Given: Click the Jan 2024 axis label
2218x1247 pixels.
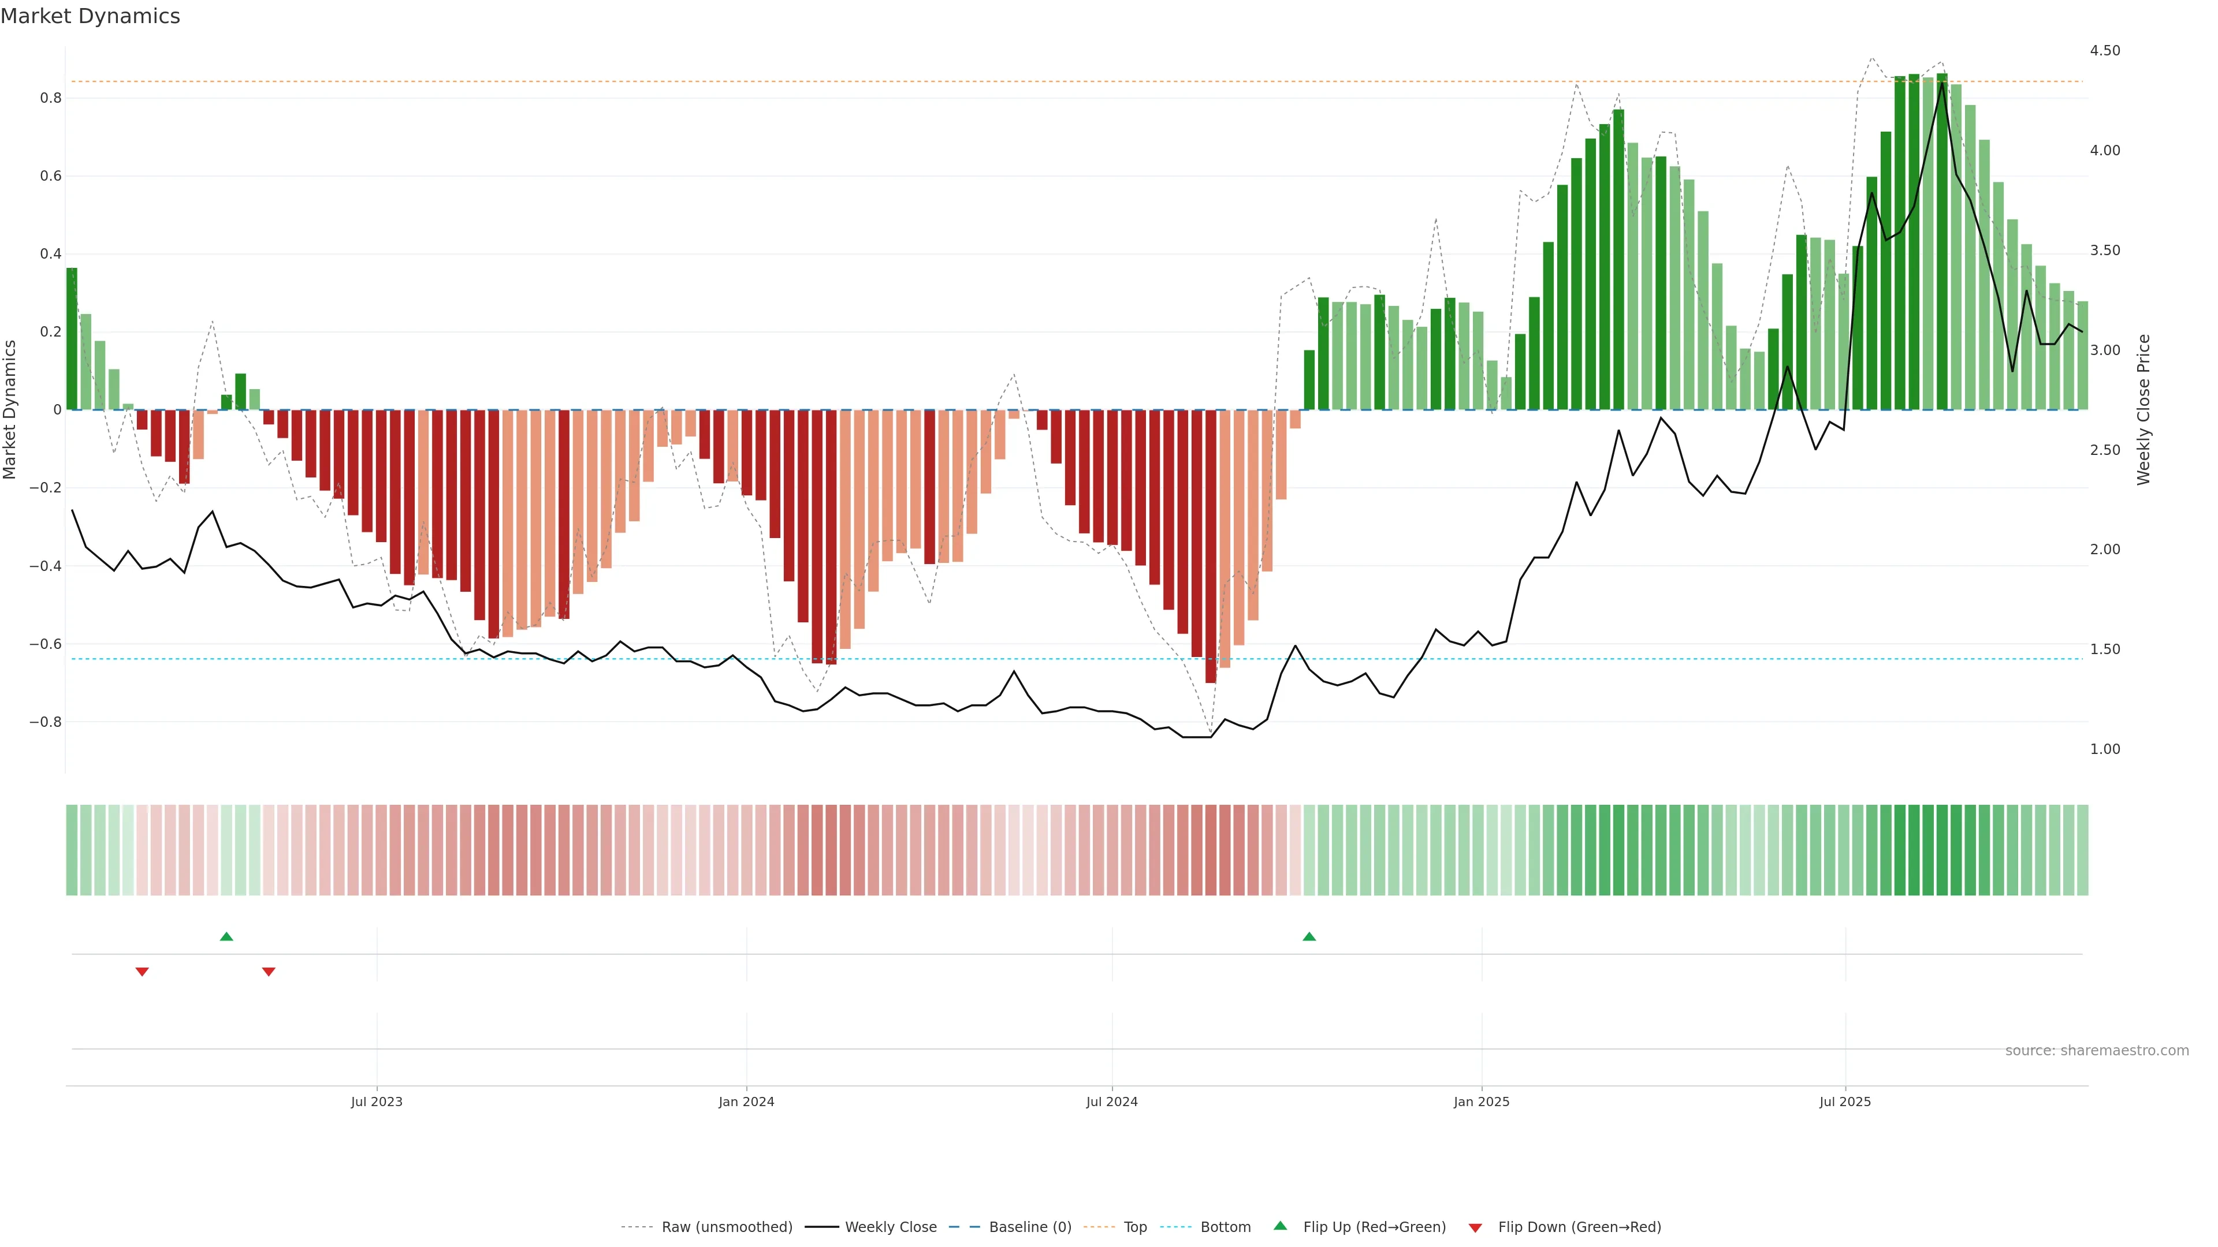Looking at the screenshot, I should [x=746, y=1102].
